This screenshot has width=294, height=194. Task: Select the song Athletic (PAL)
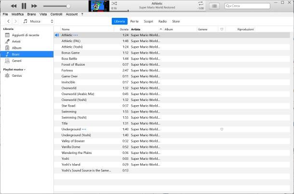pyautogui.click(x=172, y=41)
